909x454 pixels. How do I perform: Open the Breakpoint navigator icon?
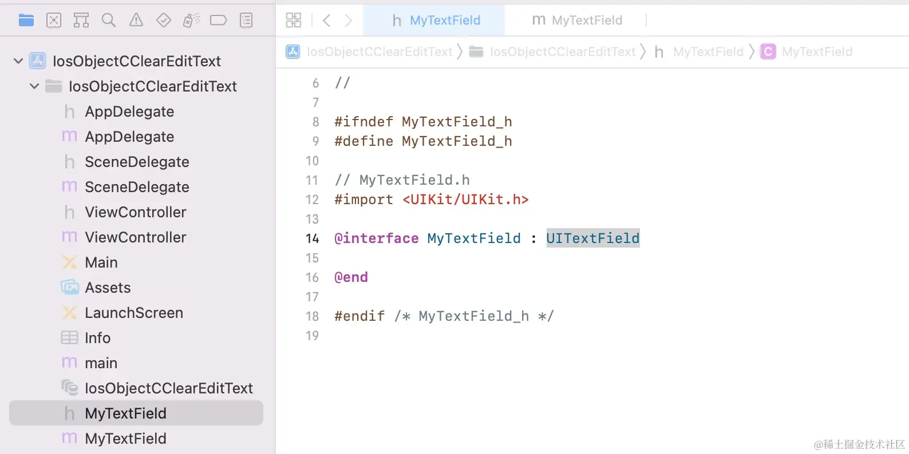[x=218, y=21]
